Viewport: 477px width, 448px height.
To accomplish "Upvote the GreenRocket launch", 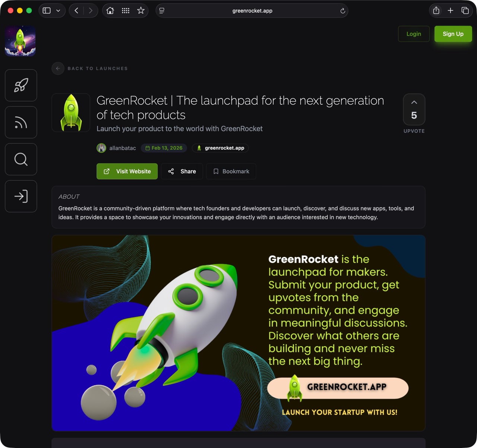I will tap(414, 110).
